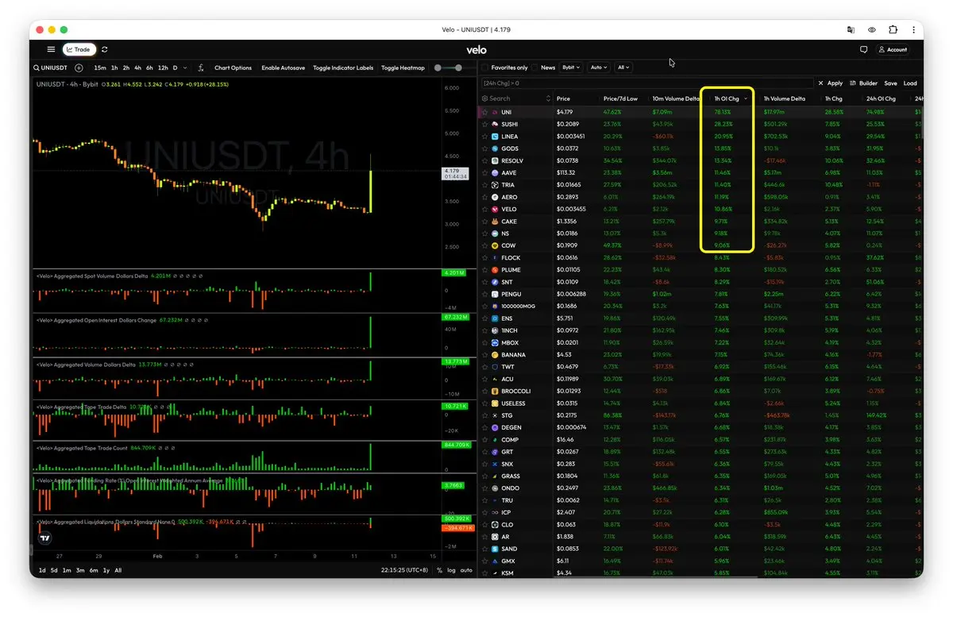Click the BANANA coin icon

[495, 355]
